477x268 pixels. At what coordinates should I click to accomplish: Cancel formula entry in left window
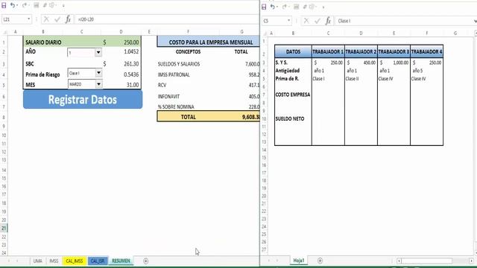(46, 19)
